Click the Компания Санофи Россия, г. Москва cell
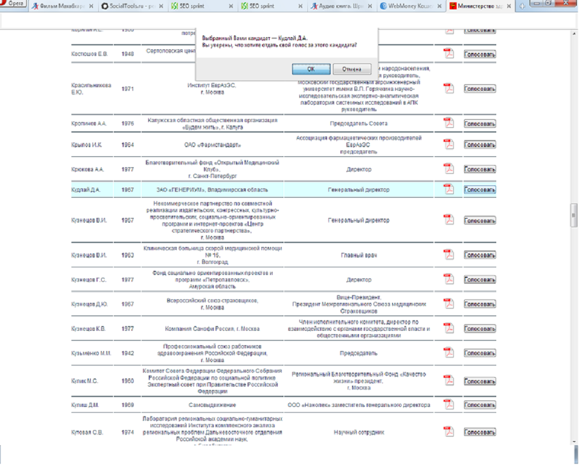The image size is (581, 465). tap(212, 329)
